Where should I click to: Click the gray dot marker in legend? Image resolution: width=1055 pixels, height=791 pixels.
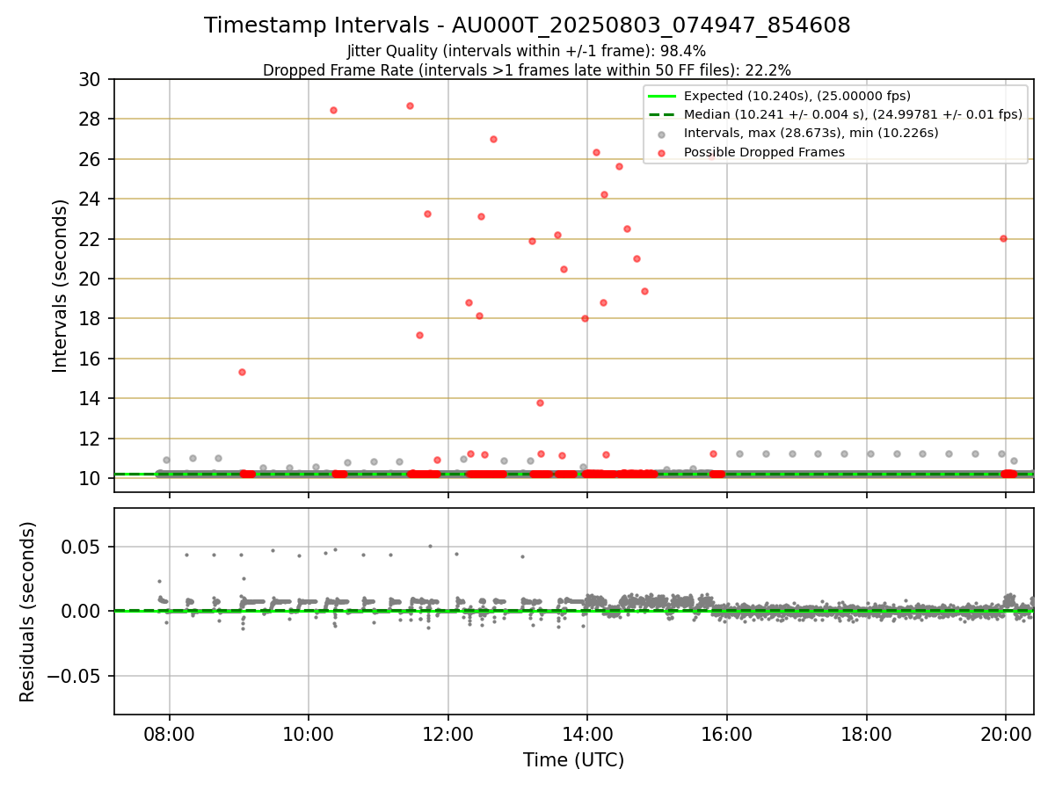click(x=662, y=134)
